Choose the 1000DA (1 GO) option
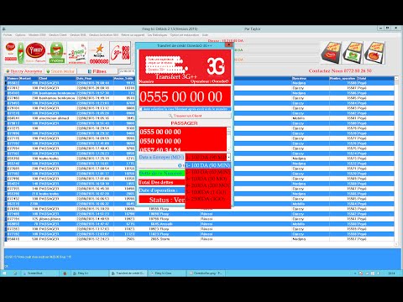Viewport: 403px width, 302px height. point(207,192)
